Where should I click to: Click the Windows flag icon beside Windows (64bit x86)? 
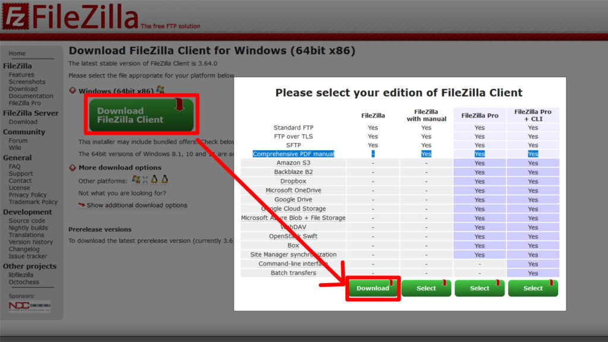(160, 90)
